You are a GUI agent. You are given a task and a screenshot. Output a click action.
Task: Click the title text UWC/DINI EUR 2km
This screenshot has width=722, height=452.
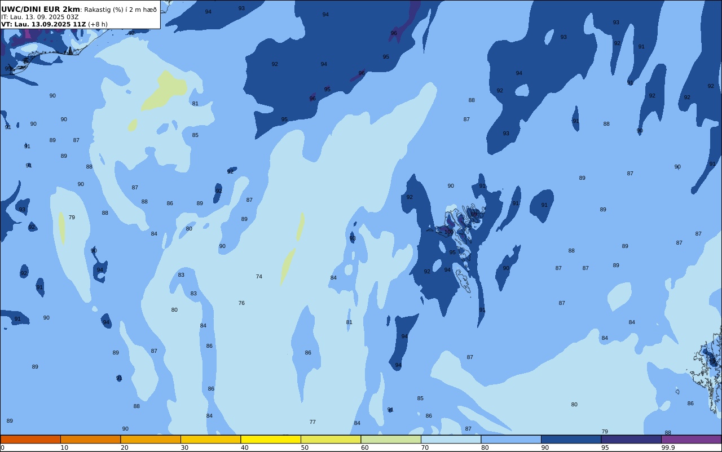tap(41, 10)
